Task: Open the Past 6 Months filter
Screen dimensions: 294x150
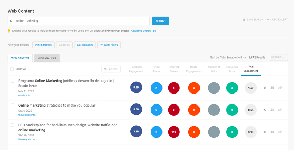Action: [x=43, y=45]
